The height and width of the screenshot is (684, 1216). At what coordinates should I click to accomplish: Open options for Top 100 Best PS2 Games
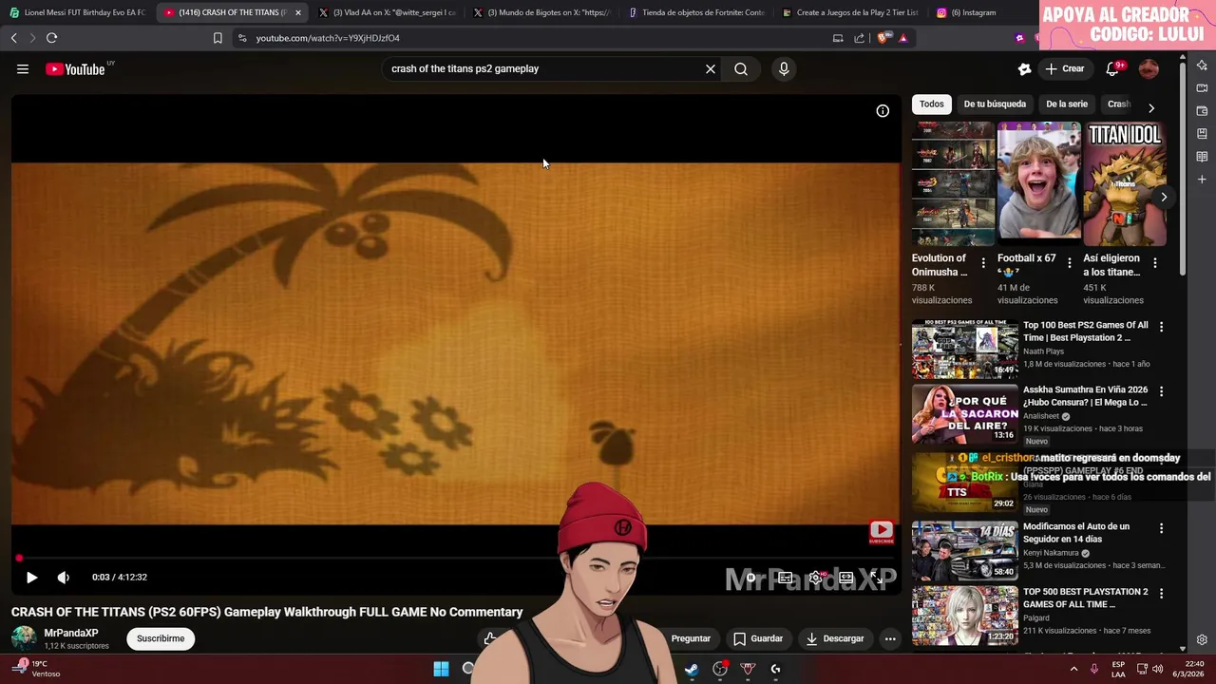tap(1161, 327)
